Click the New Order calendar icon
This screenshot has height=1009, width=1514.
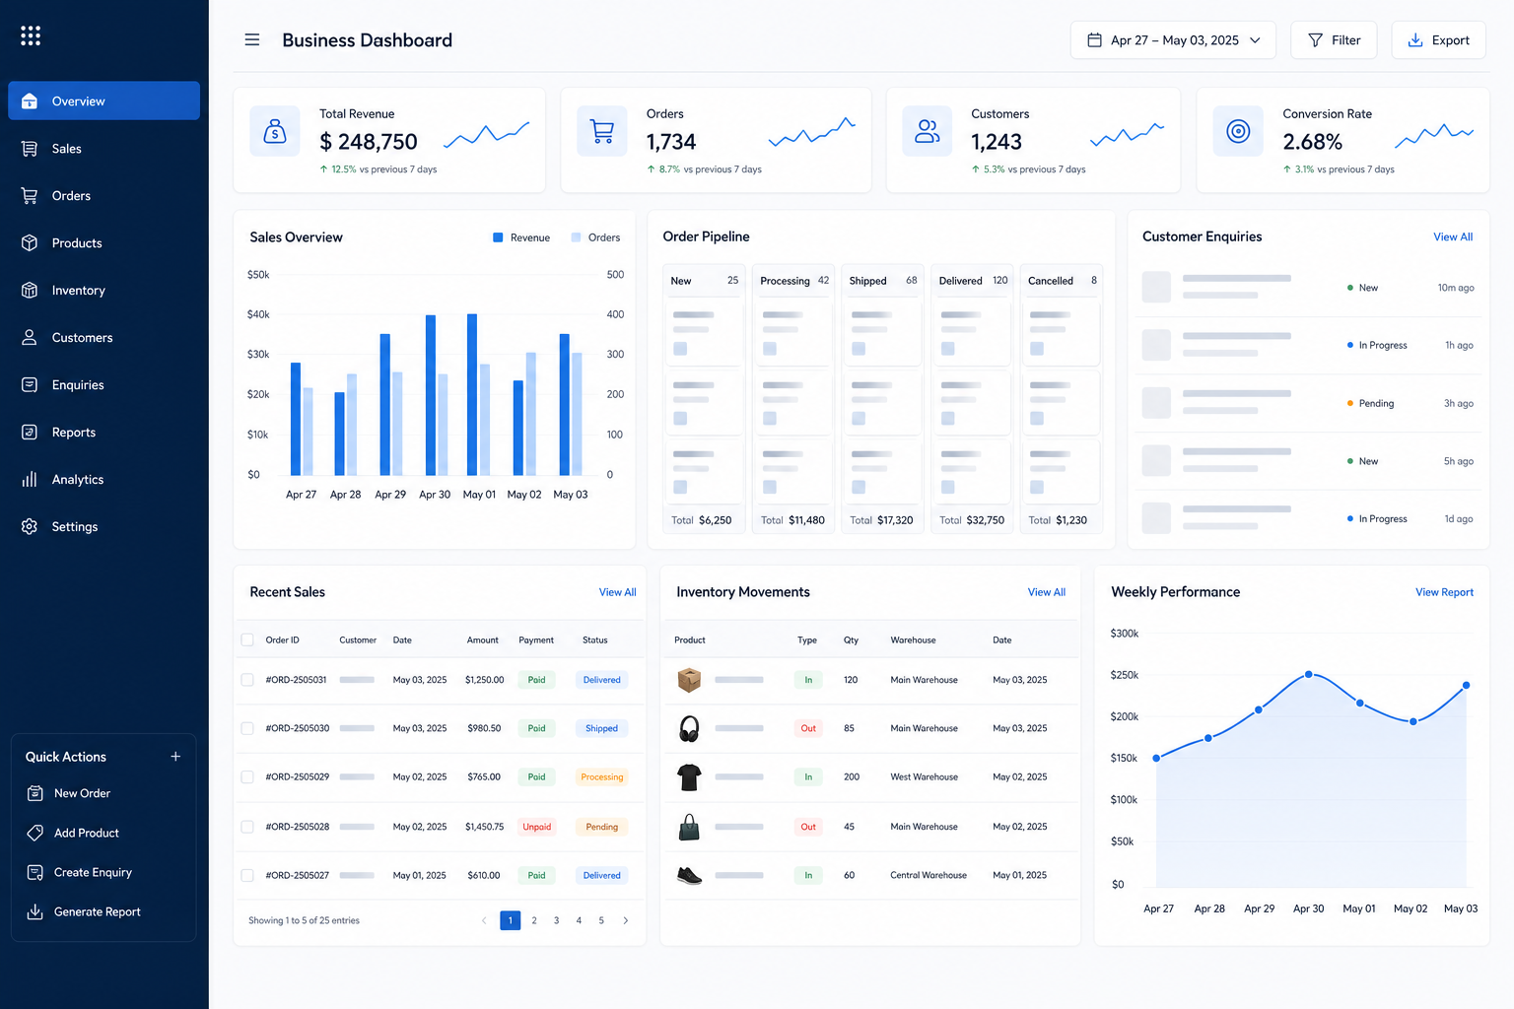tap(34, 793)
